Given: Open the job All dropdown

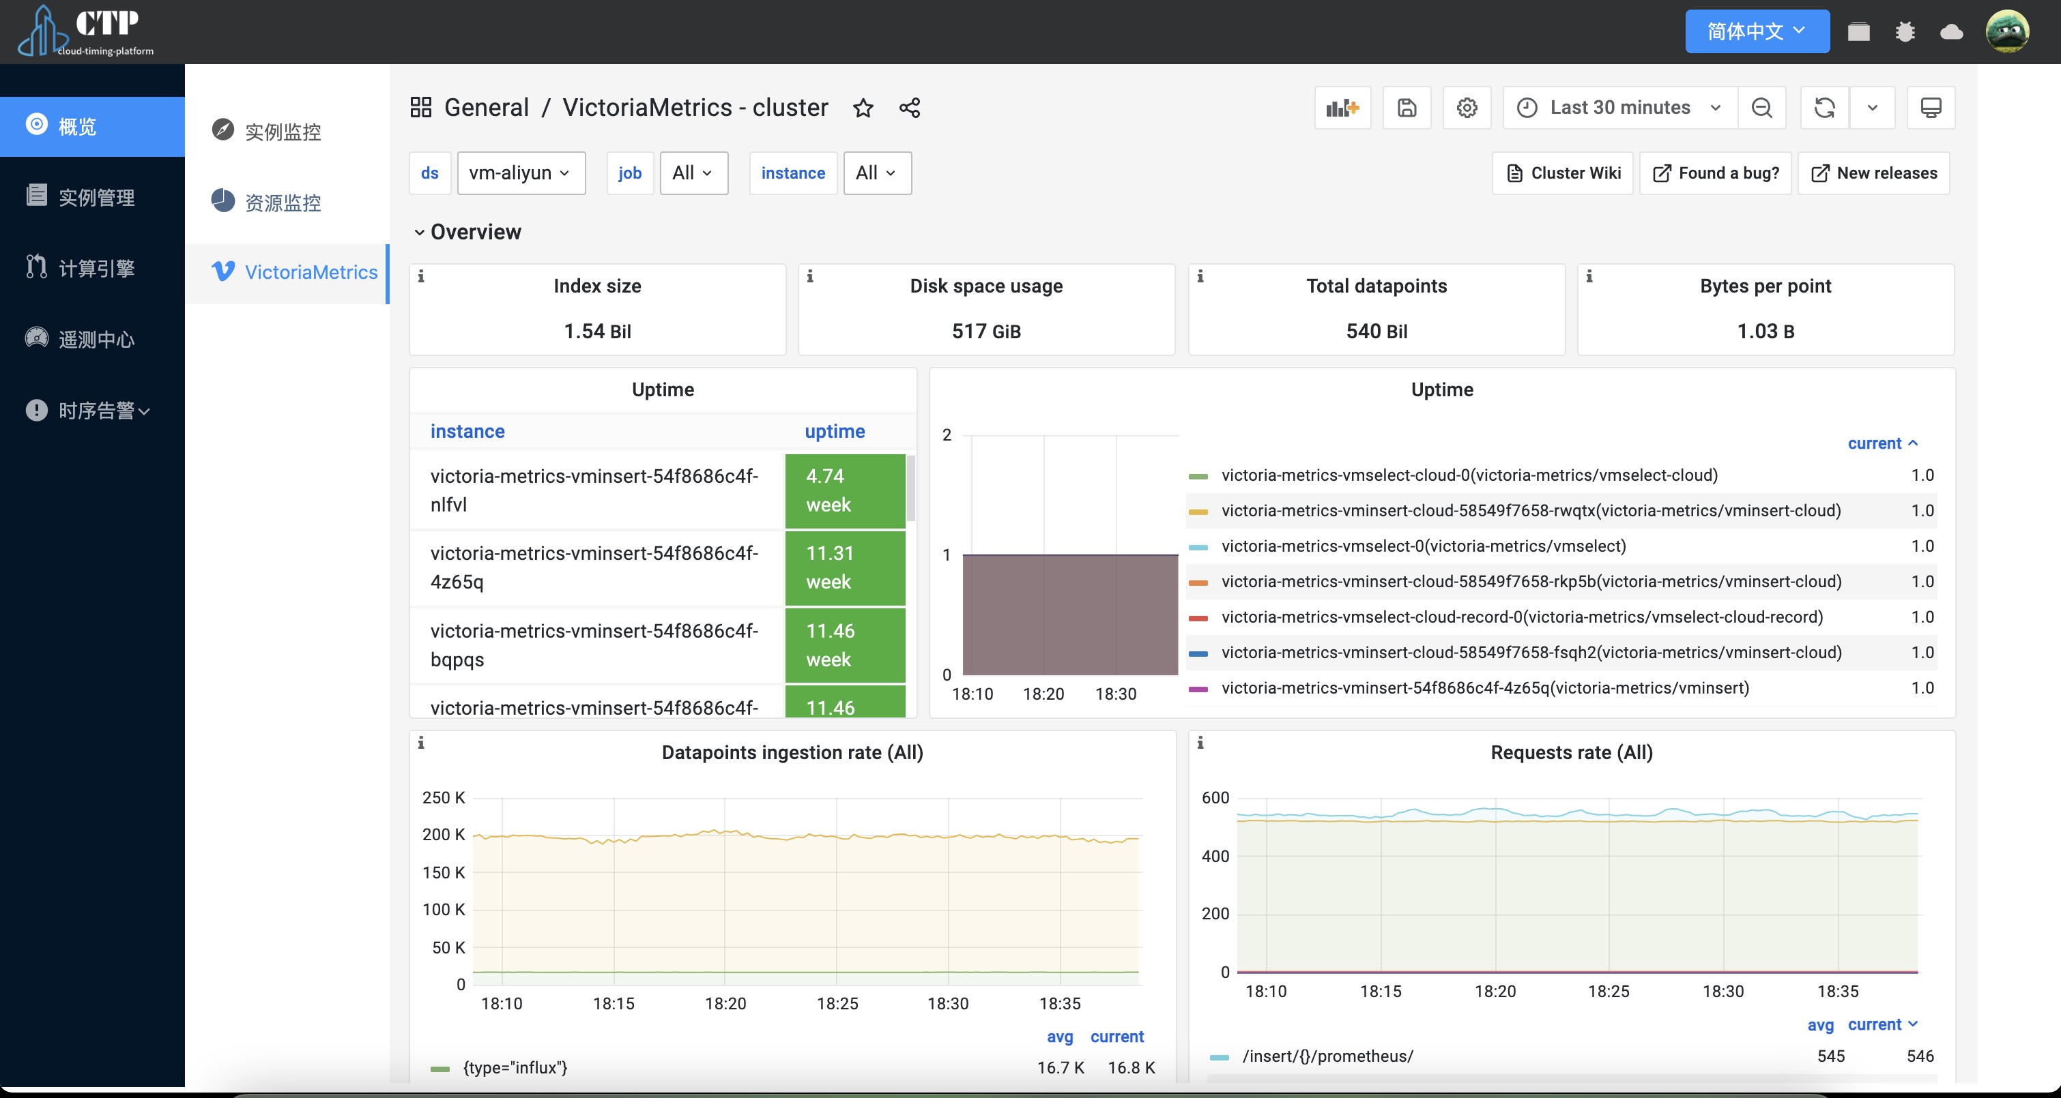Looking at the screenshot, I should click(693, 173).
